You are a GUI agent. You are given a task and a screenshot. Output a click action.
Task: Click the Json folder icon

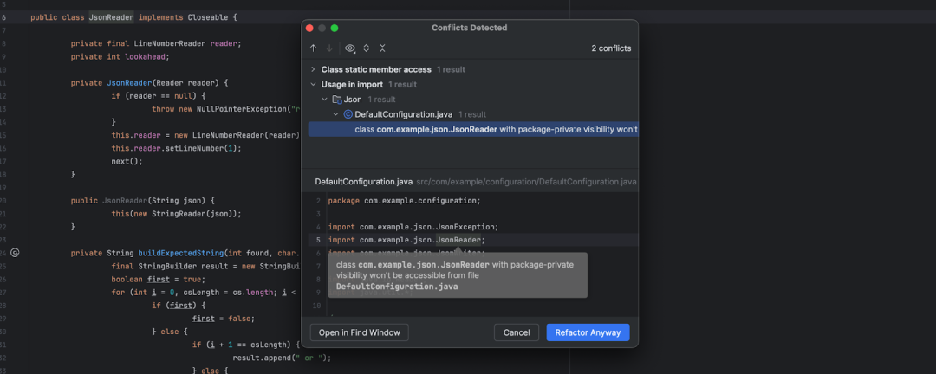[337, 100]
